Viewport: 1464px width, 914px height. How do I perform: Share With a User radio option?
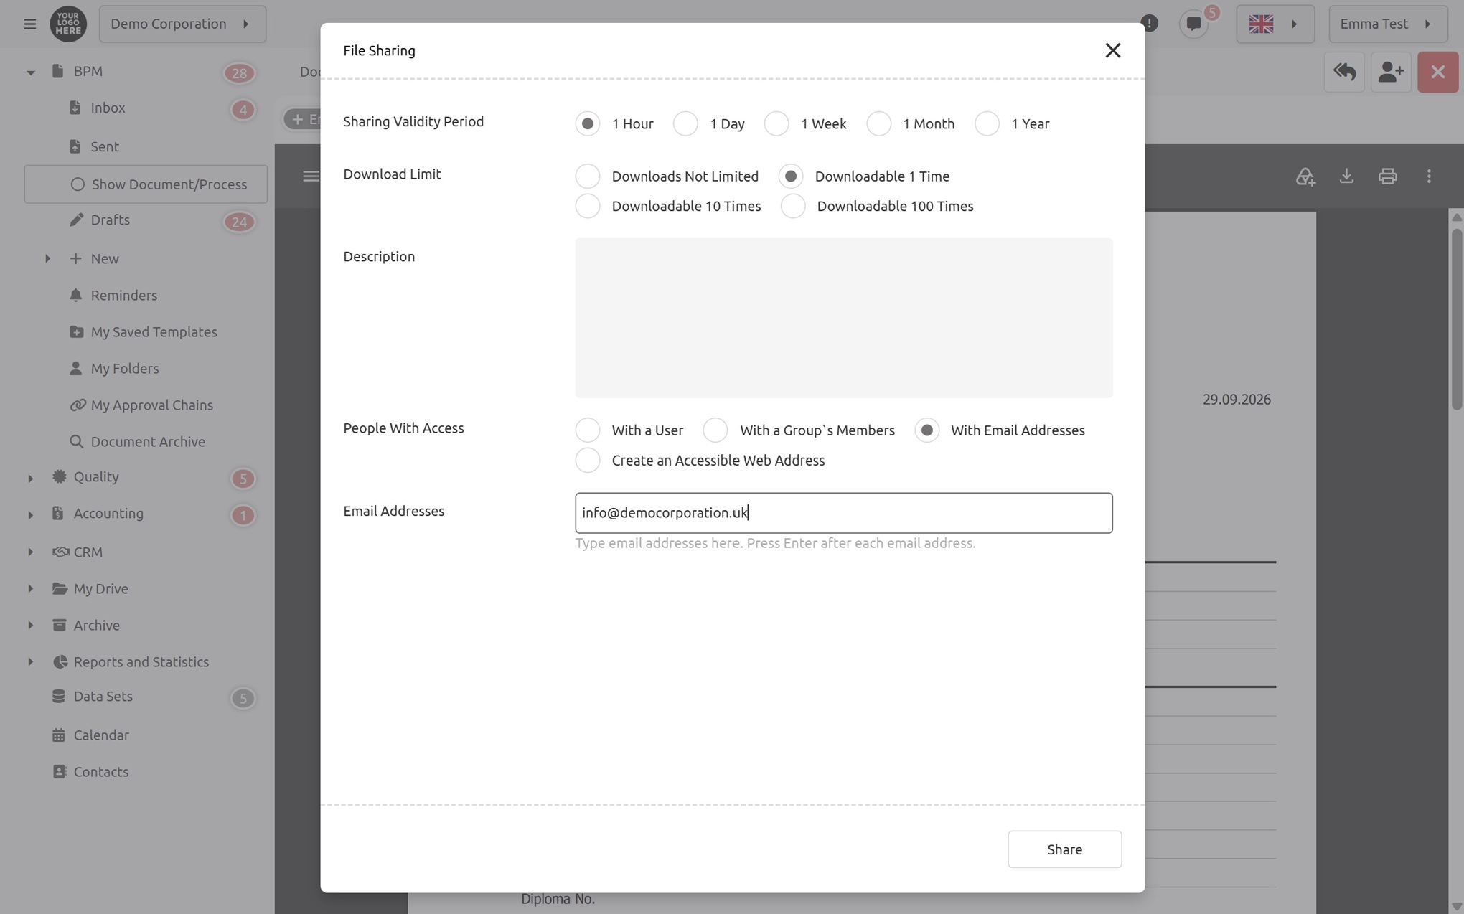coord(588,430)
